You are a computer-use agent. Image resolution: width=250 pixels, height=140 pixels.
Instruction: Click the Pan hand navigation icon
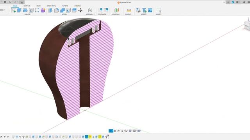tap(118, 131)
